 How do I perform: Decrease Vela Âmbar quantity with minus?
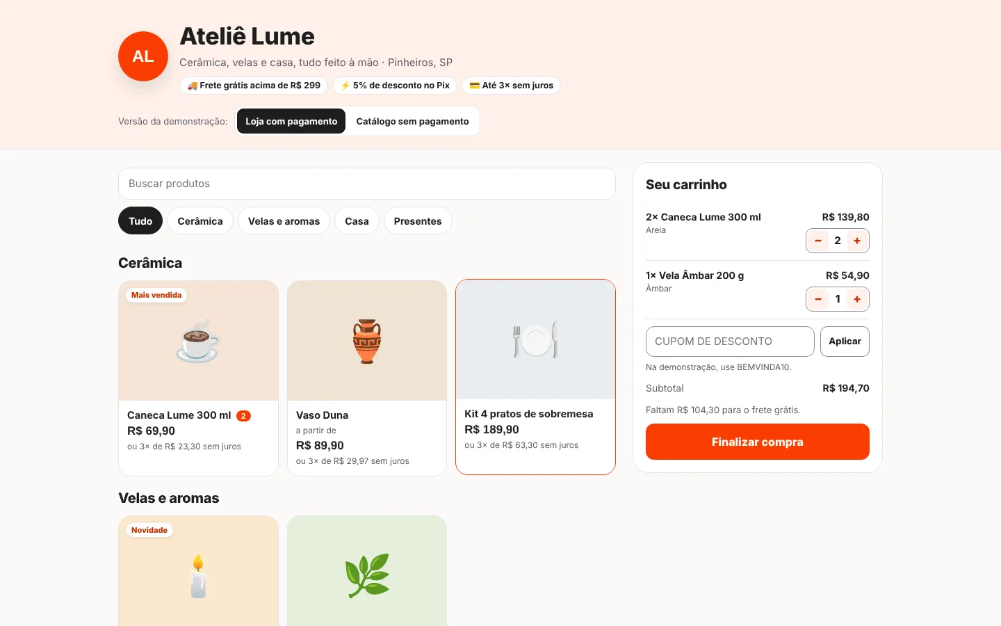(x=818, y=299)
